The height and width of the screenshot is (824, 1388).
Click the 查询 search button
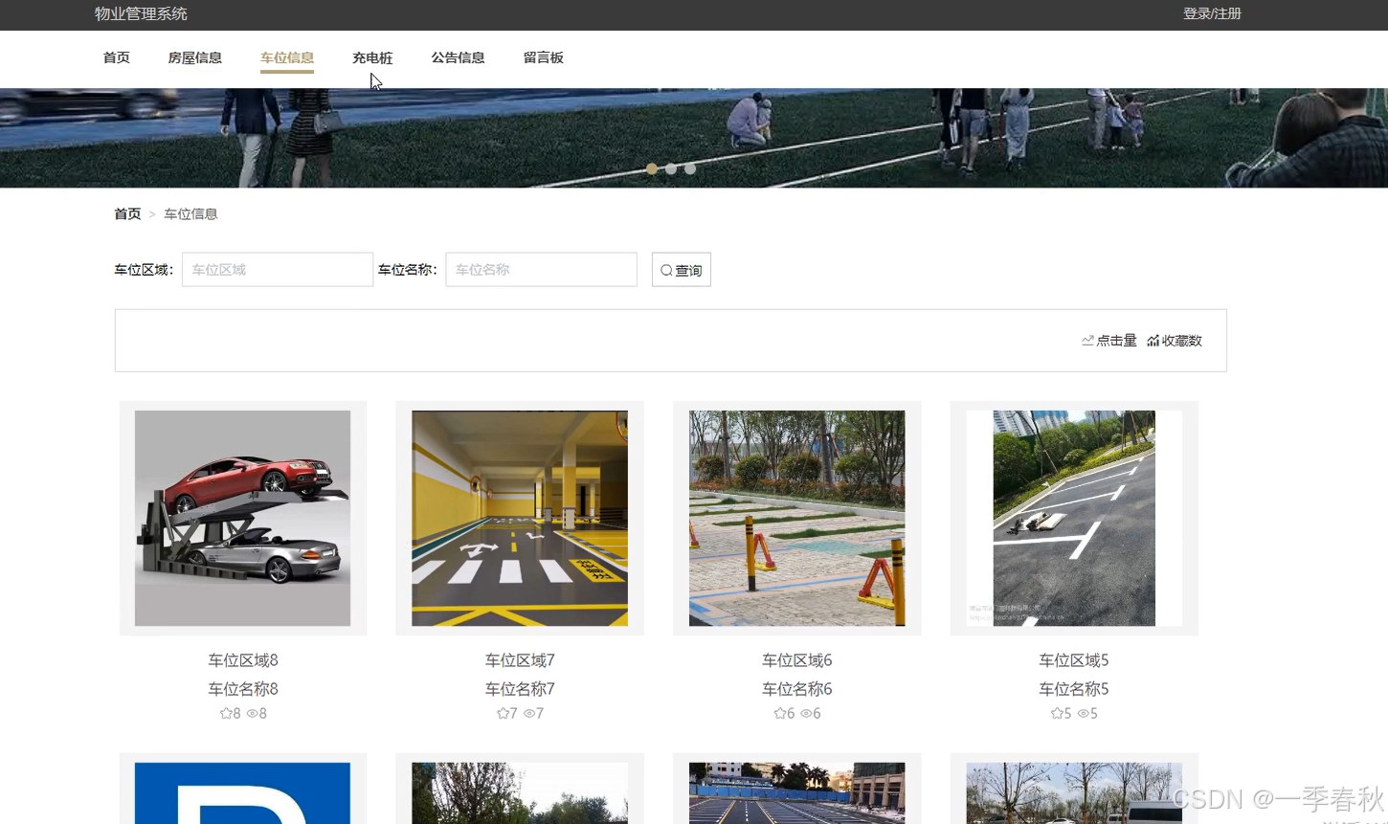682,270
